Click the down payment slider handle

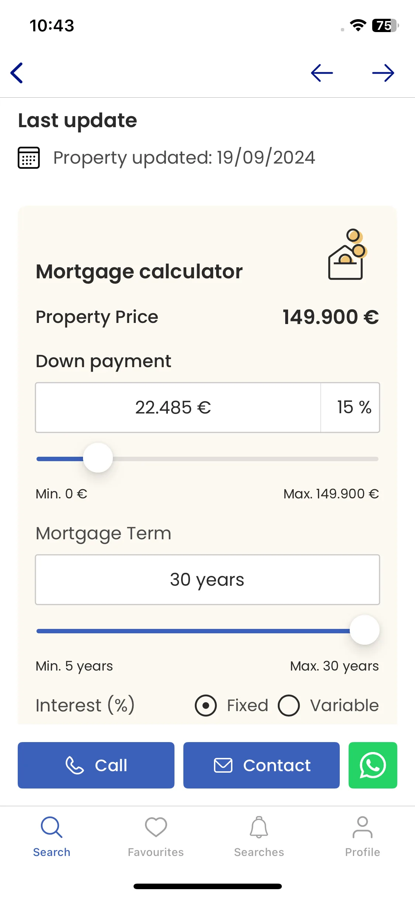(x=98, y=458)
